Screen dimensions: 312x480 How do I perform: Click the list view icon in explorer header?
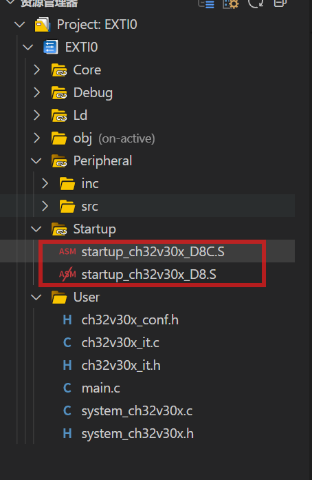coord(206,3)
